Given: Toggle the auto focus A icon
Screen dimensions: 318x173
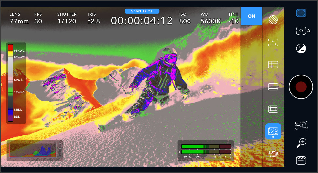Looking at the screenshot, I should (303, 31).
